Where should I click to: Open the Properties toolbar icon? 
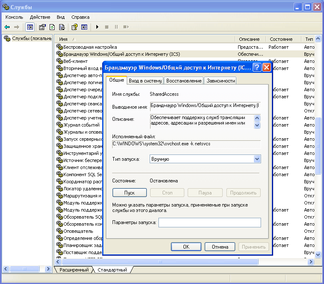43,27
